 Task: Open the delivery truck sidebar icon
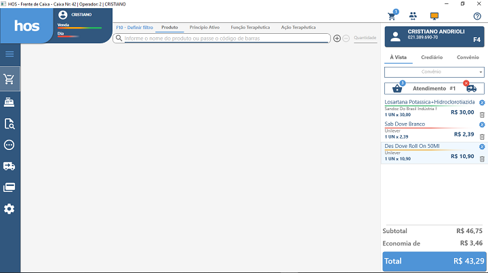9,166
